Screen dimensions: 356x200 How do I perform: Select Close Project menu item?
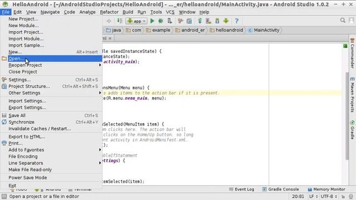coord(51,72)
